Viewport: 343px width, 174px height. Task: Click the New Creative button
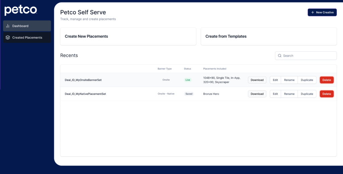pos(322,12)
